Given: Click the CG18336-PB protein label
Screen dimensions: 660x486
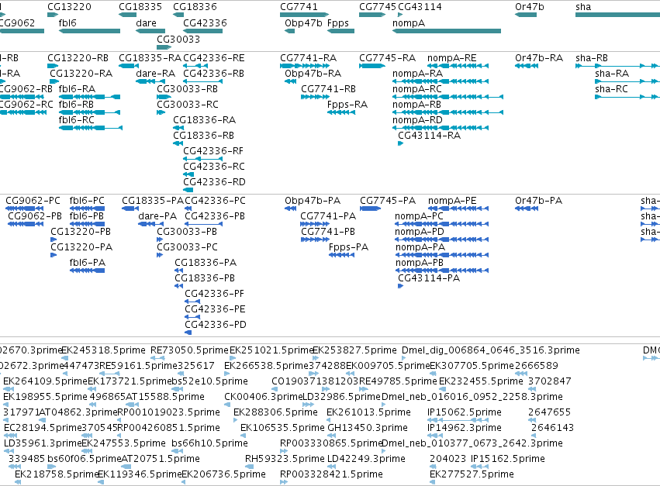Looking at the screenshot, I should (205, 278).
